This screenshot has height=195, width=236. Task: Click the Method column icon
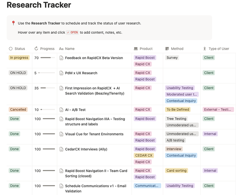167,49
